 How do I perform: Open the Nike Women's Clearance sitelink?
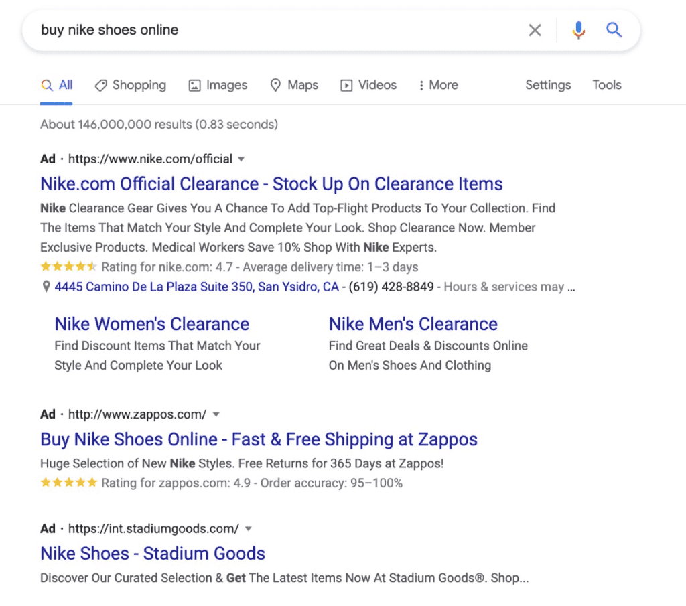click(x=152, y=324)
